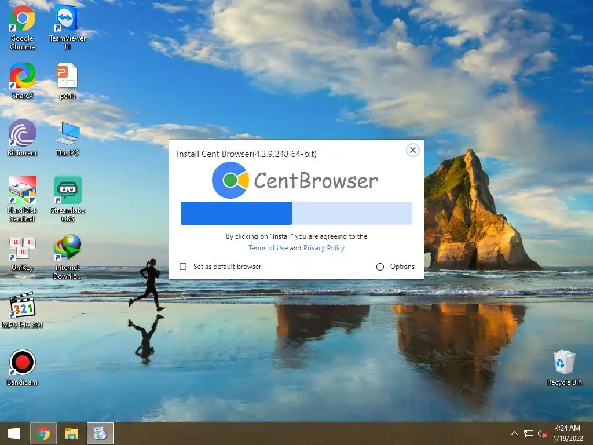Image resolution: width=593 pixels, height=445 pixels.
Task: Open the clock showing 4:24 AM
Action: coord(568,433)
